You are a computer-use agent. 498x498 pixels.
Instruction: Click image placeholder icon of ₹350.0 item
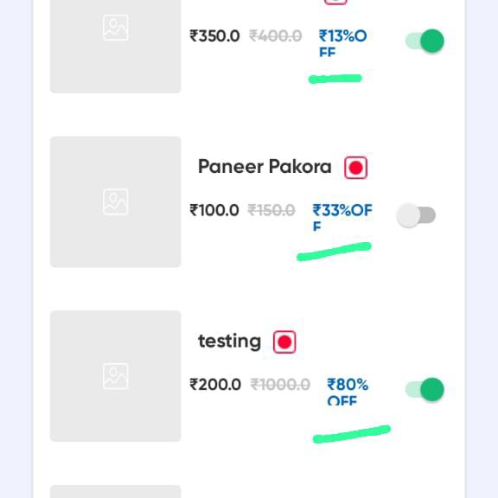[116, 28]
